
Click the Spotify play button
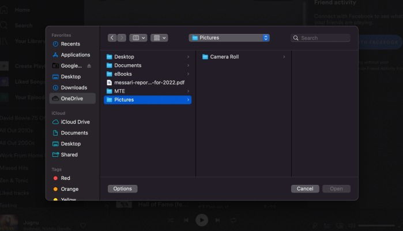click(202, 220)
